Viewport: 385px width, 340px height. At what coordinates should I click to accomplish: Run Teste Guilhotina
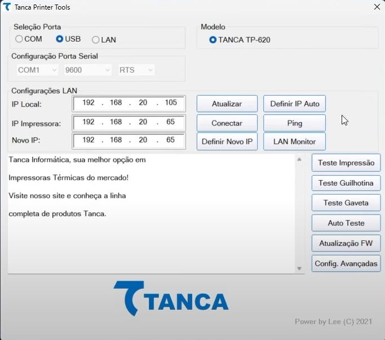[x=346, y=183]
